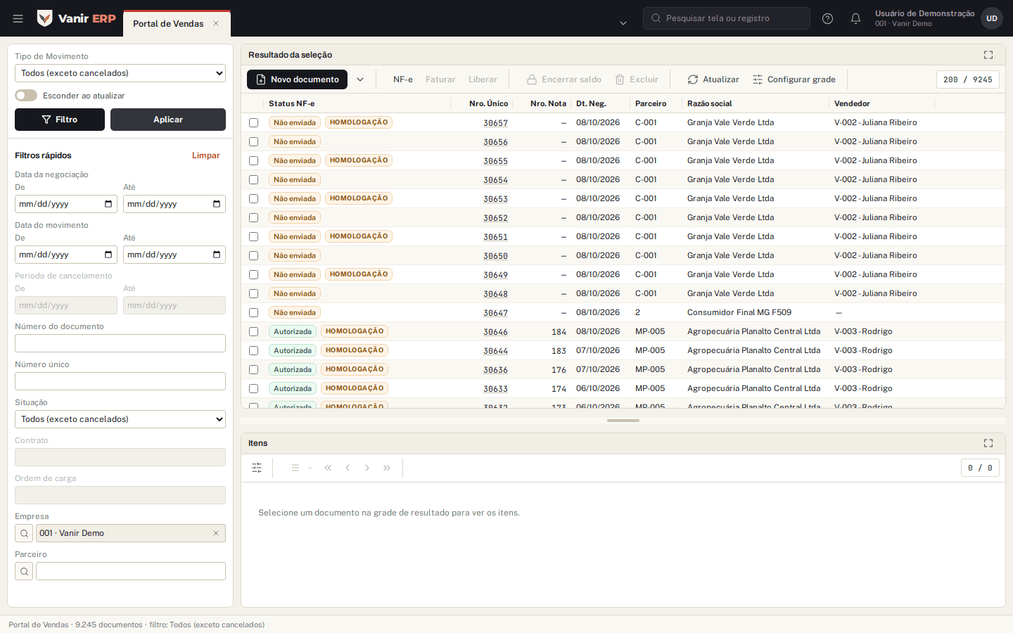Open the NF-e menu
Viewport: 1013px width, 633px height.
403,79
